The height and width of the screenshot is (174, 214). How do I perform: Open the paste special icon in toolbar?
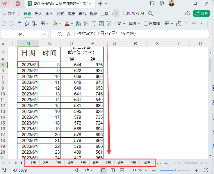pos(4,24)
